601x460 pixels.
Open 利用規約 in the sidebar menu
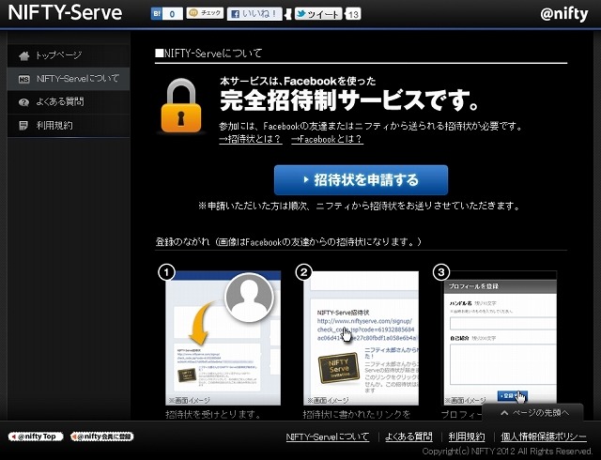69,126
